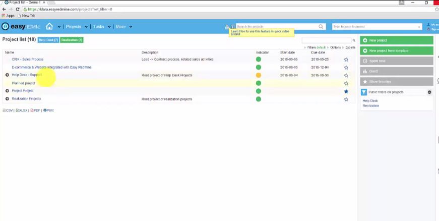This screenshot has width=439, height=221.
Task: Apply the Help Desk public filter
Action: point(370,100)
